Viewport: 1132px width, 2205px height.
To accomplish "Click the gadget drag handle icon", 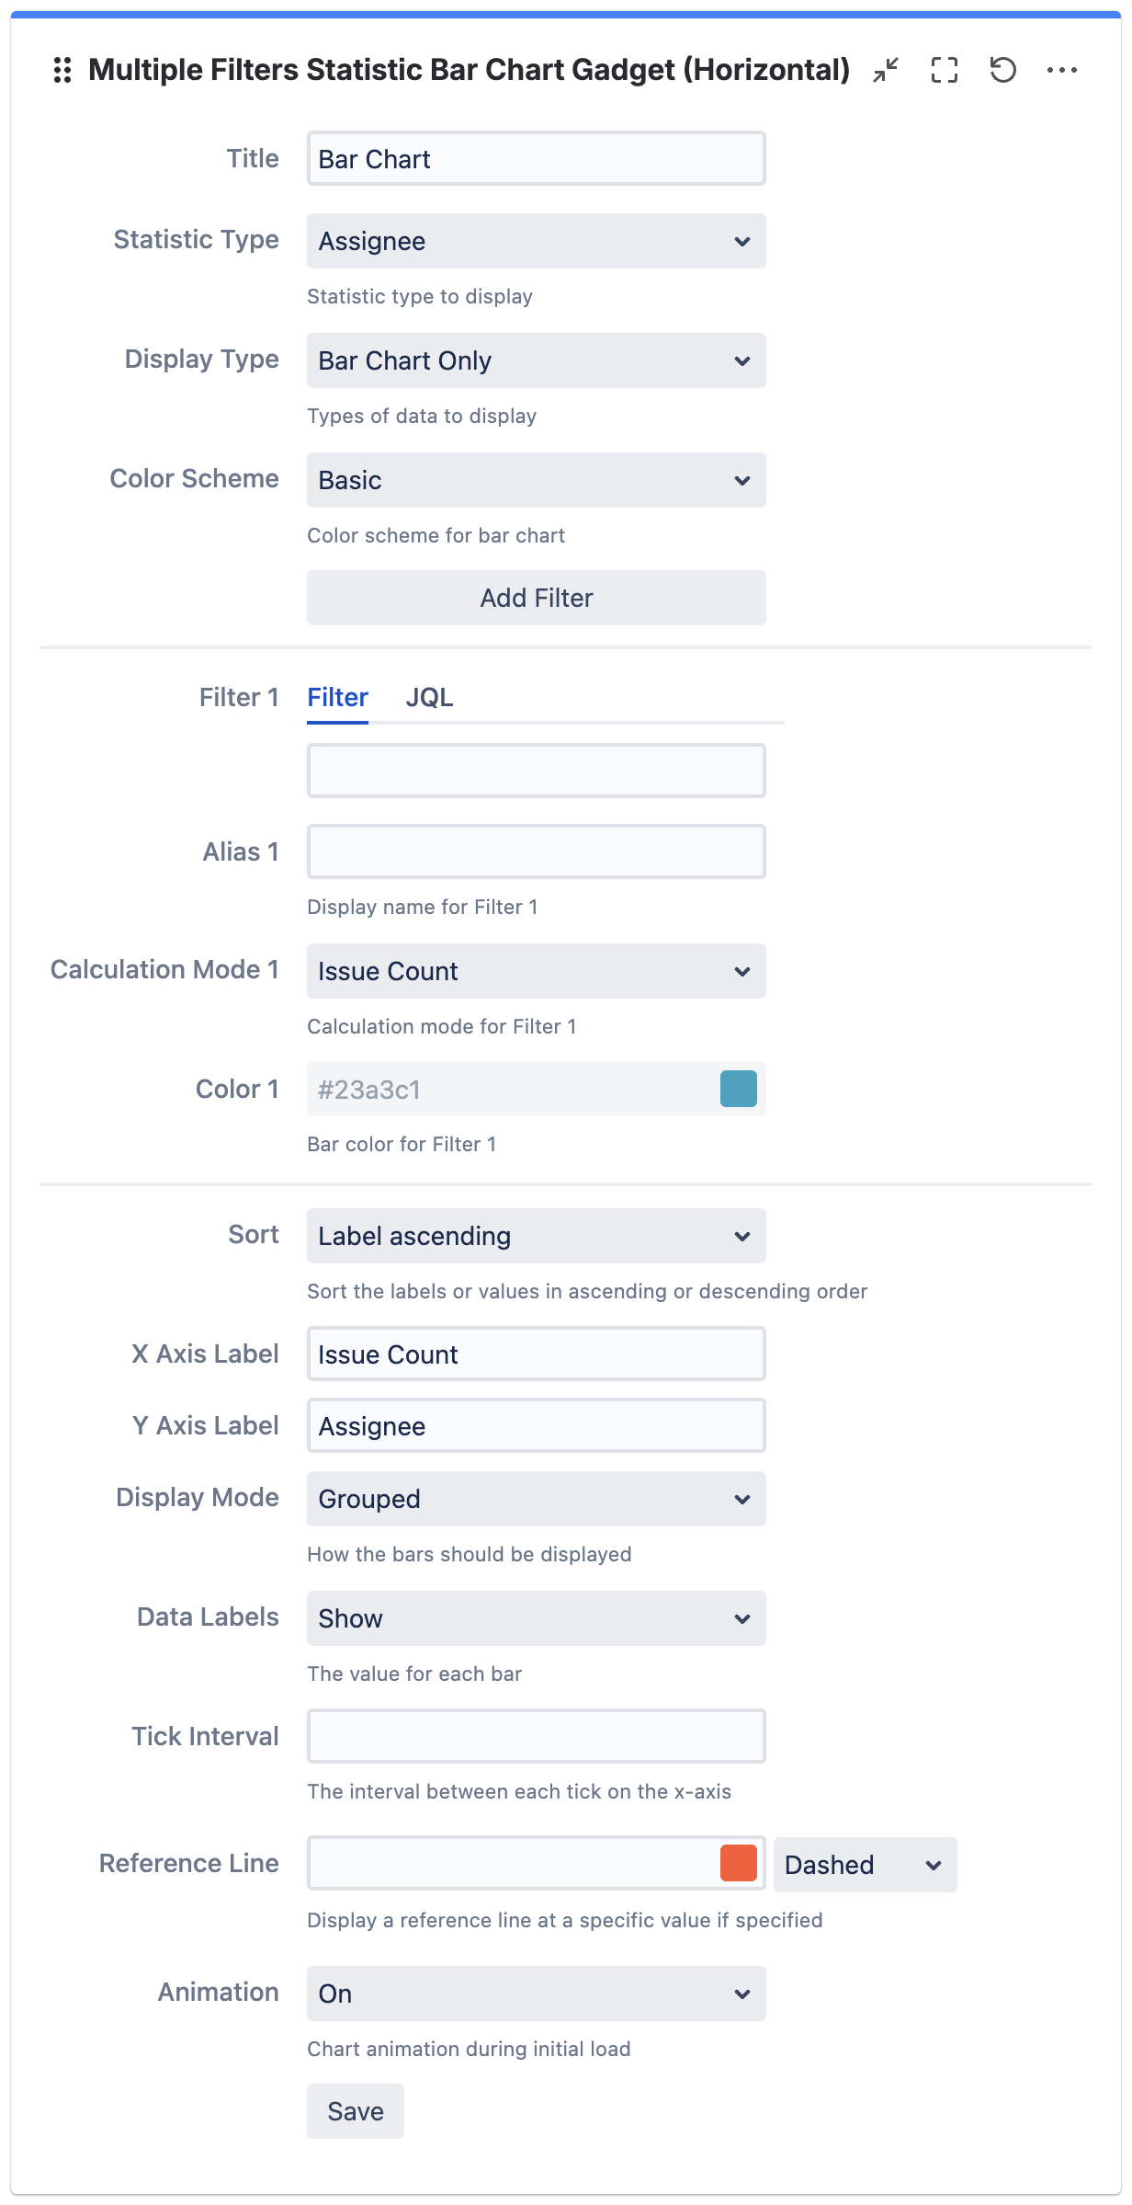I will pos(62,70).
